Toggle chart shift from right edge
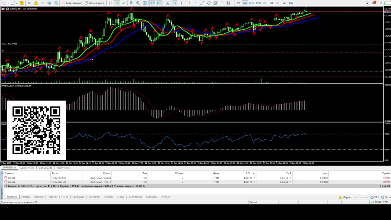Screen dimensions: 391x220 tap(159, 3)
